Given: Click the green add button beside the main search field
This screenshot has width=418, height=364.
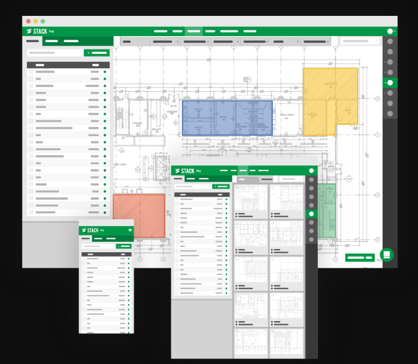Looking at the screenshot, I should tap(96, 53).
